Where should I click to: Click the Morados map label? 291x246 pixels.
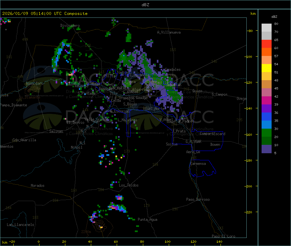[x=38, y=186]
